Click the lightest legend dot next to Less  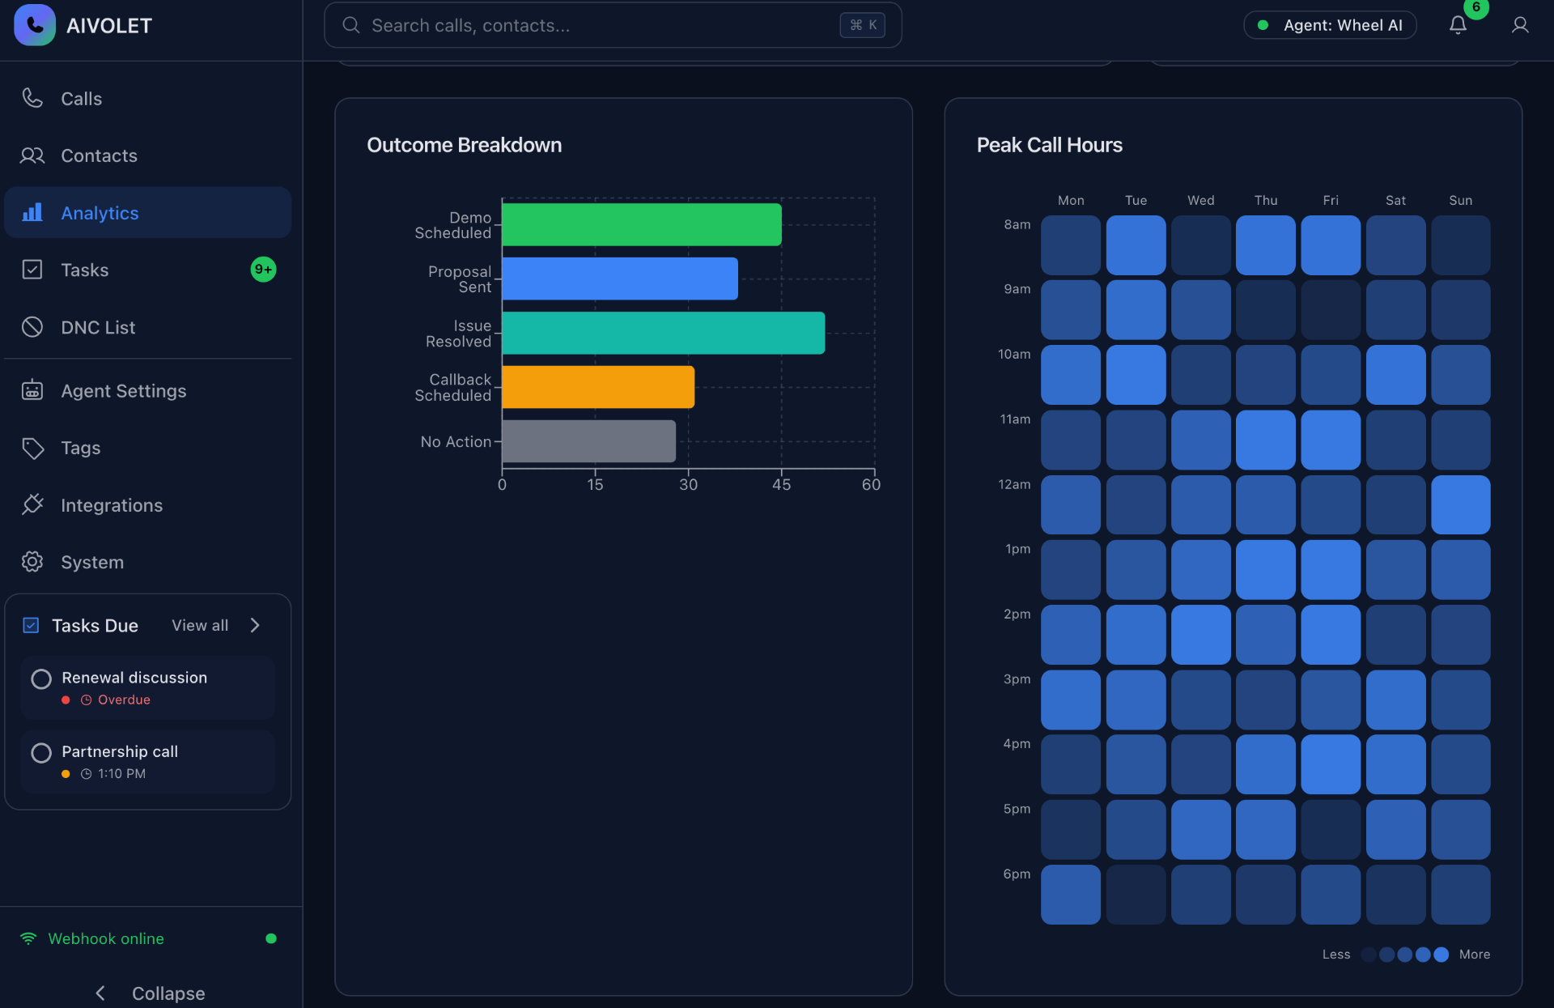point(1369,955)
